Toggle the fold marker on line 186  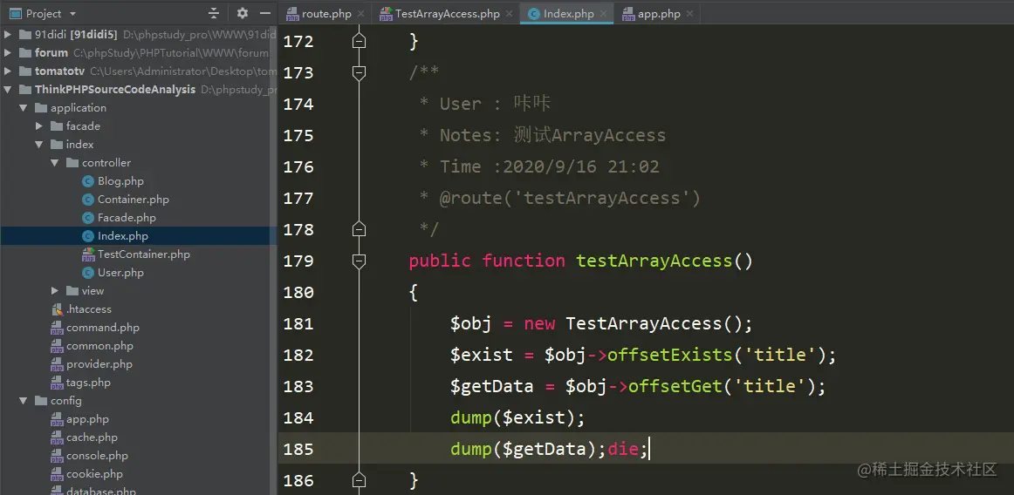tap(359, 480)
